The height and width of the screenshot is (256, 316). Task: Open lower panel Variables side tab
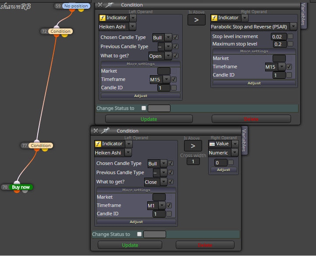(x=244, y=140)
